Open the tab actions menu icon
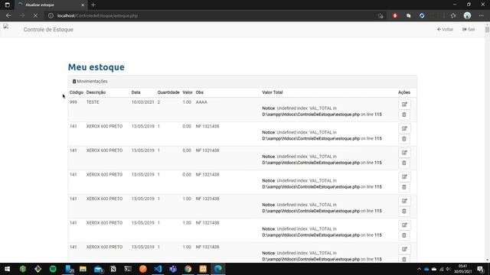The image size is (490, 275). pos(7,5)
